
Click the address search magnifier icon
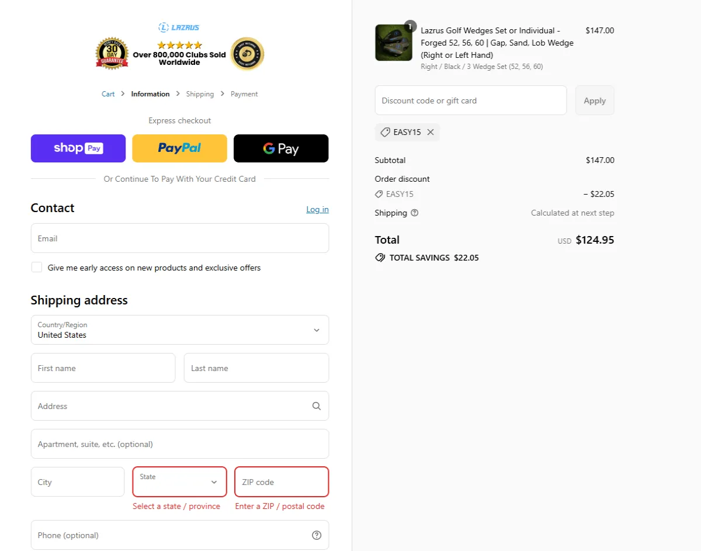tap(317, 406)
